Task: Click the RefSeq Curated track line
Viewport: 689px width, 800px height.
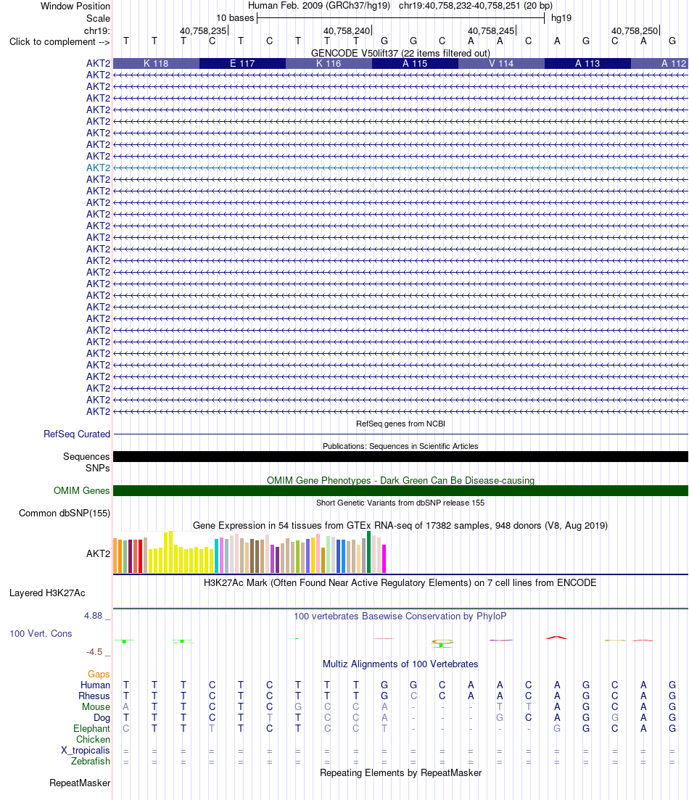Action: point(400,434)
